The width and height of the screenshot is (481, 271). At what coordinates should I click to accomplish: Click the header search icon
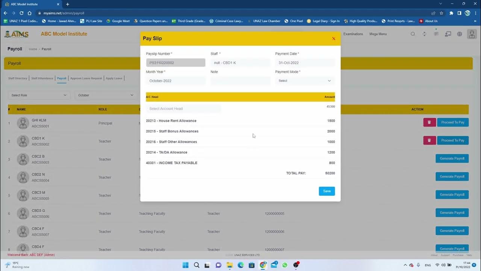click(413, 34)
